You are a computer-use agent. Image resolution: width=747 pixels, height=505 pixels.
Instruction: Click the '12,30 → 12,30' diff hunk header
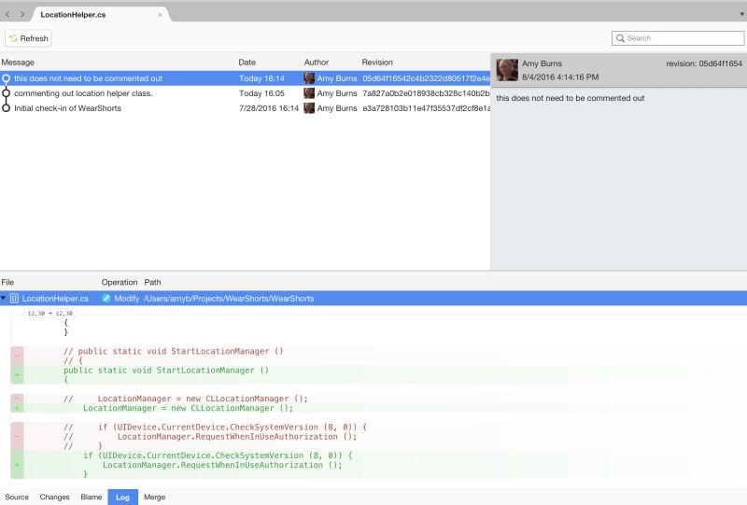(x=50, y=314)
